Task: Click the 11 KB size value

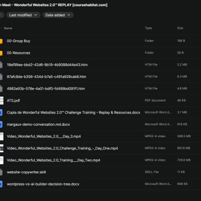Action: [x=181, y=172]
